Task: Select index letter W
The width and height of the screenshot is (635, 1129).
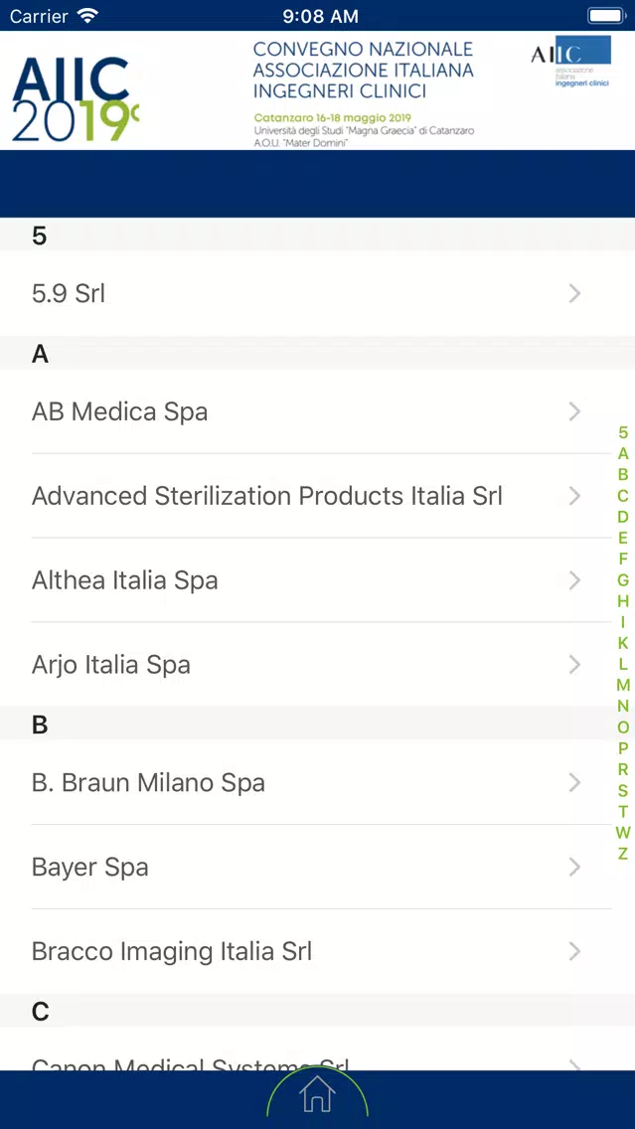Action: (623, 833)
